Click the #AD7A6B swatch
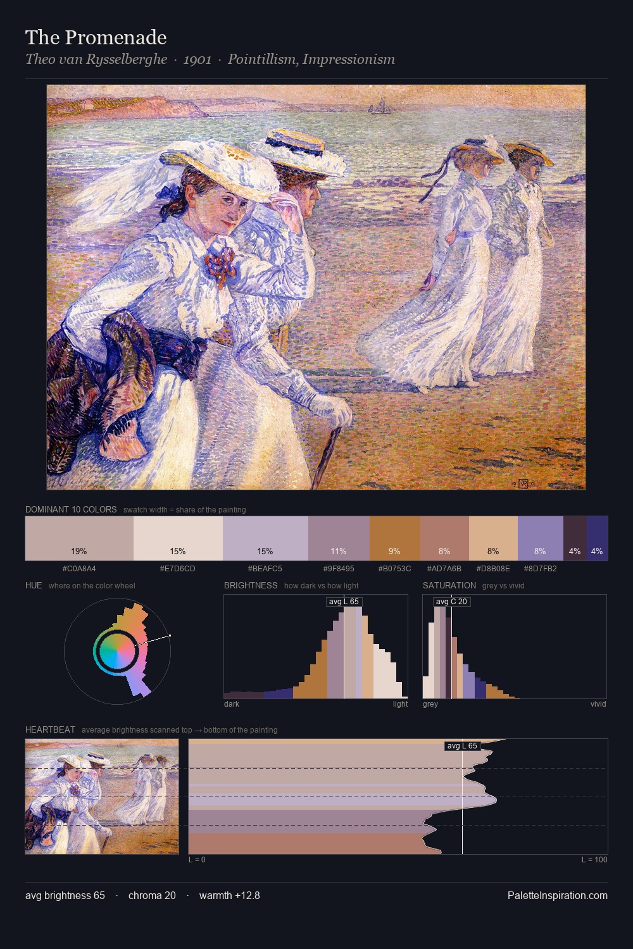This screenshot has height=949, width=633. (x=444, y=538)
